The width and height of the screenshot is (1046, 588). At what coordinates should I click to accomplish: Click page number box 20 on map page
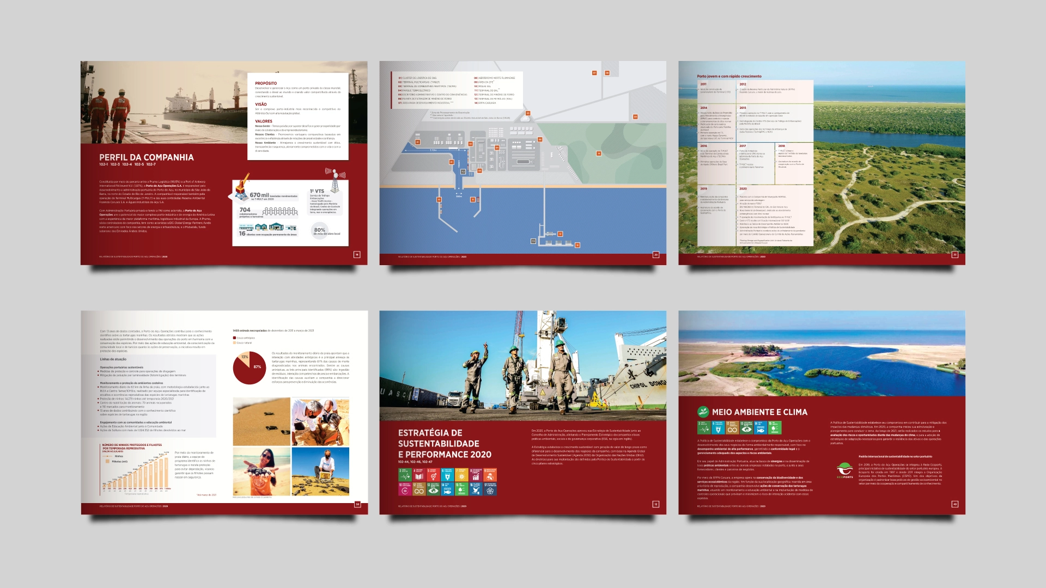click(x=656, y=254)
